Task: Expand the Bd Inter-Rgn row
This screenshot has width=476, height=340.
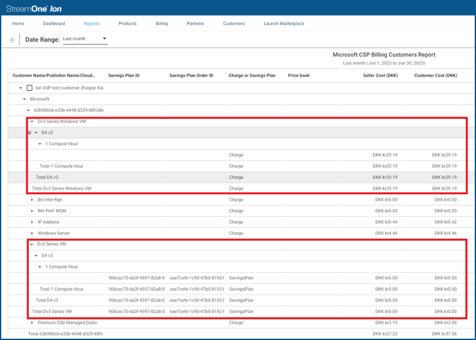Action: click(x=32, y=200)
